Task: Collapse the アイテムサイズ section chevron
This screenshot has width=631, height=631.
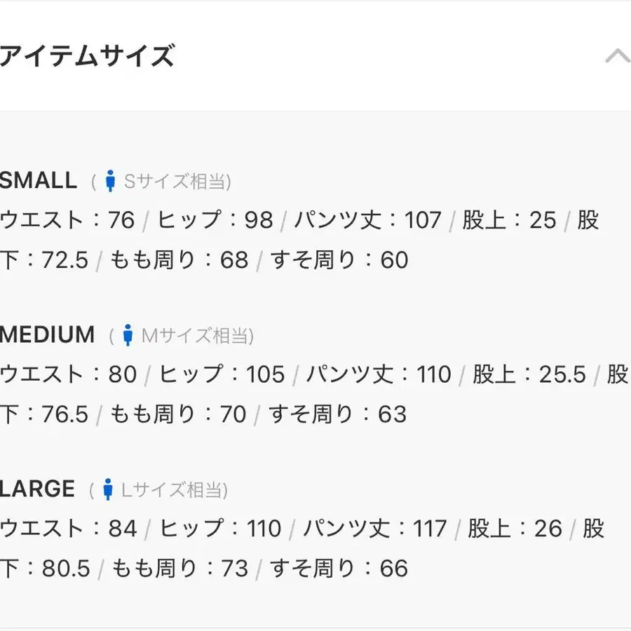Action: 618,56
